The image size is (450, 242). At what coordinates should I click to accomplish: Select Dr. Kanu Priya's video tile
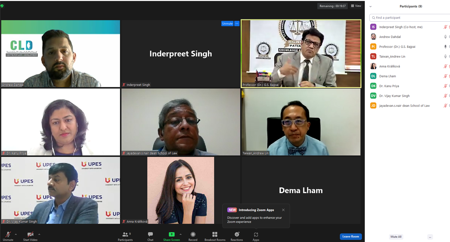(60, 122)
